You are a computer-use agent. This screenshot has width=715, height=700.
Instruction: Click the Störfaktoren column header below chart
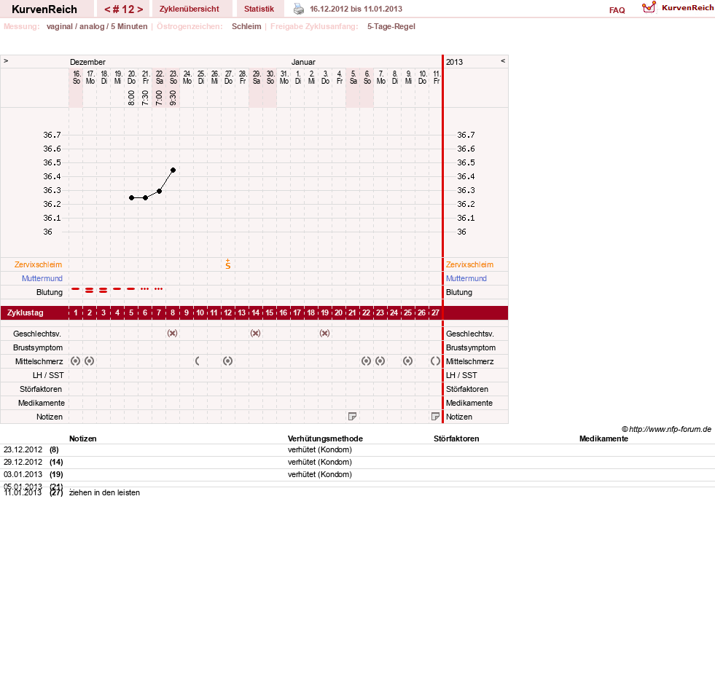(x=456, y=439)
